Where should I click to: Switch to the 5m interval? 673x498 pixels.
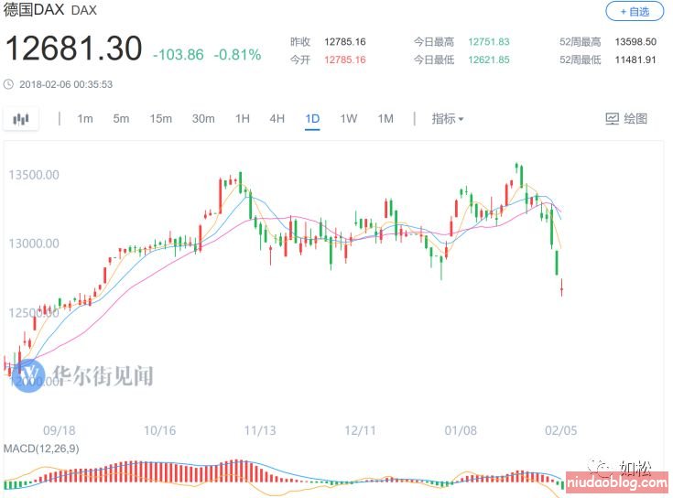(x=121, y=118)
